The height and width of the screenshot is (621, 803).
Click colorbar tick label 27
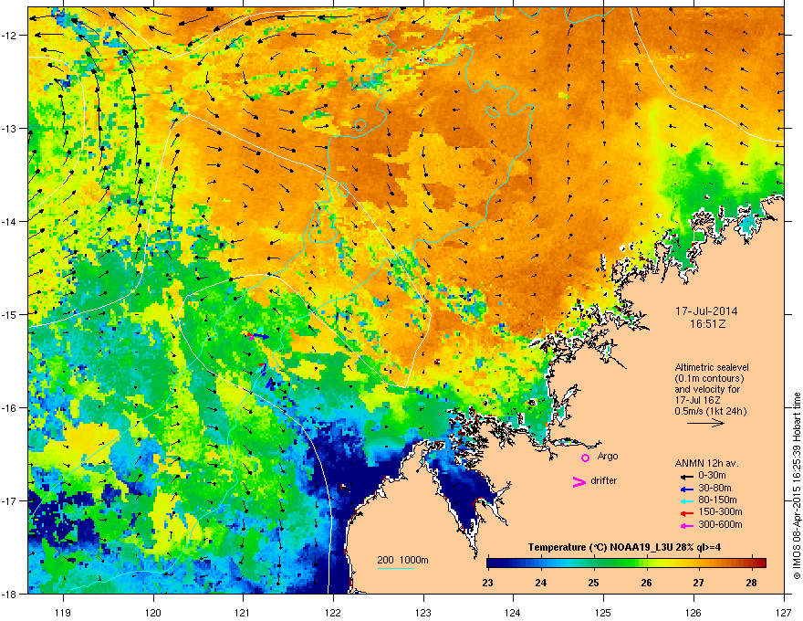(x=699, y=583)
